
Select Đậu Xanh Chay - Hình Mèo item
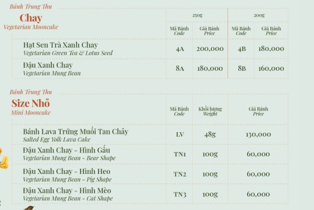click(x=67, y=191)
